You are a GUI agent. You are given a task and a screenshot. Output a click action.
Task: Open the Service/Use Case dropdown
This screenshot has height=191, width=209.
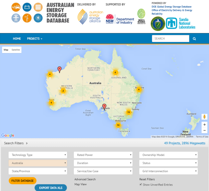click(x=103, y=171)
